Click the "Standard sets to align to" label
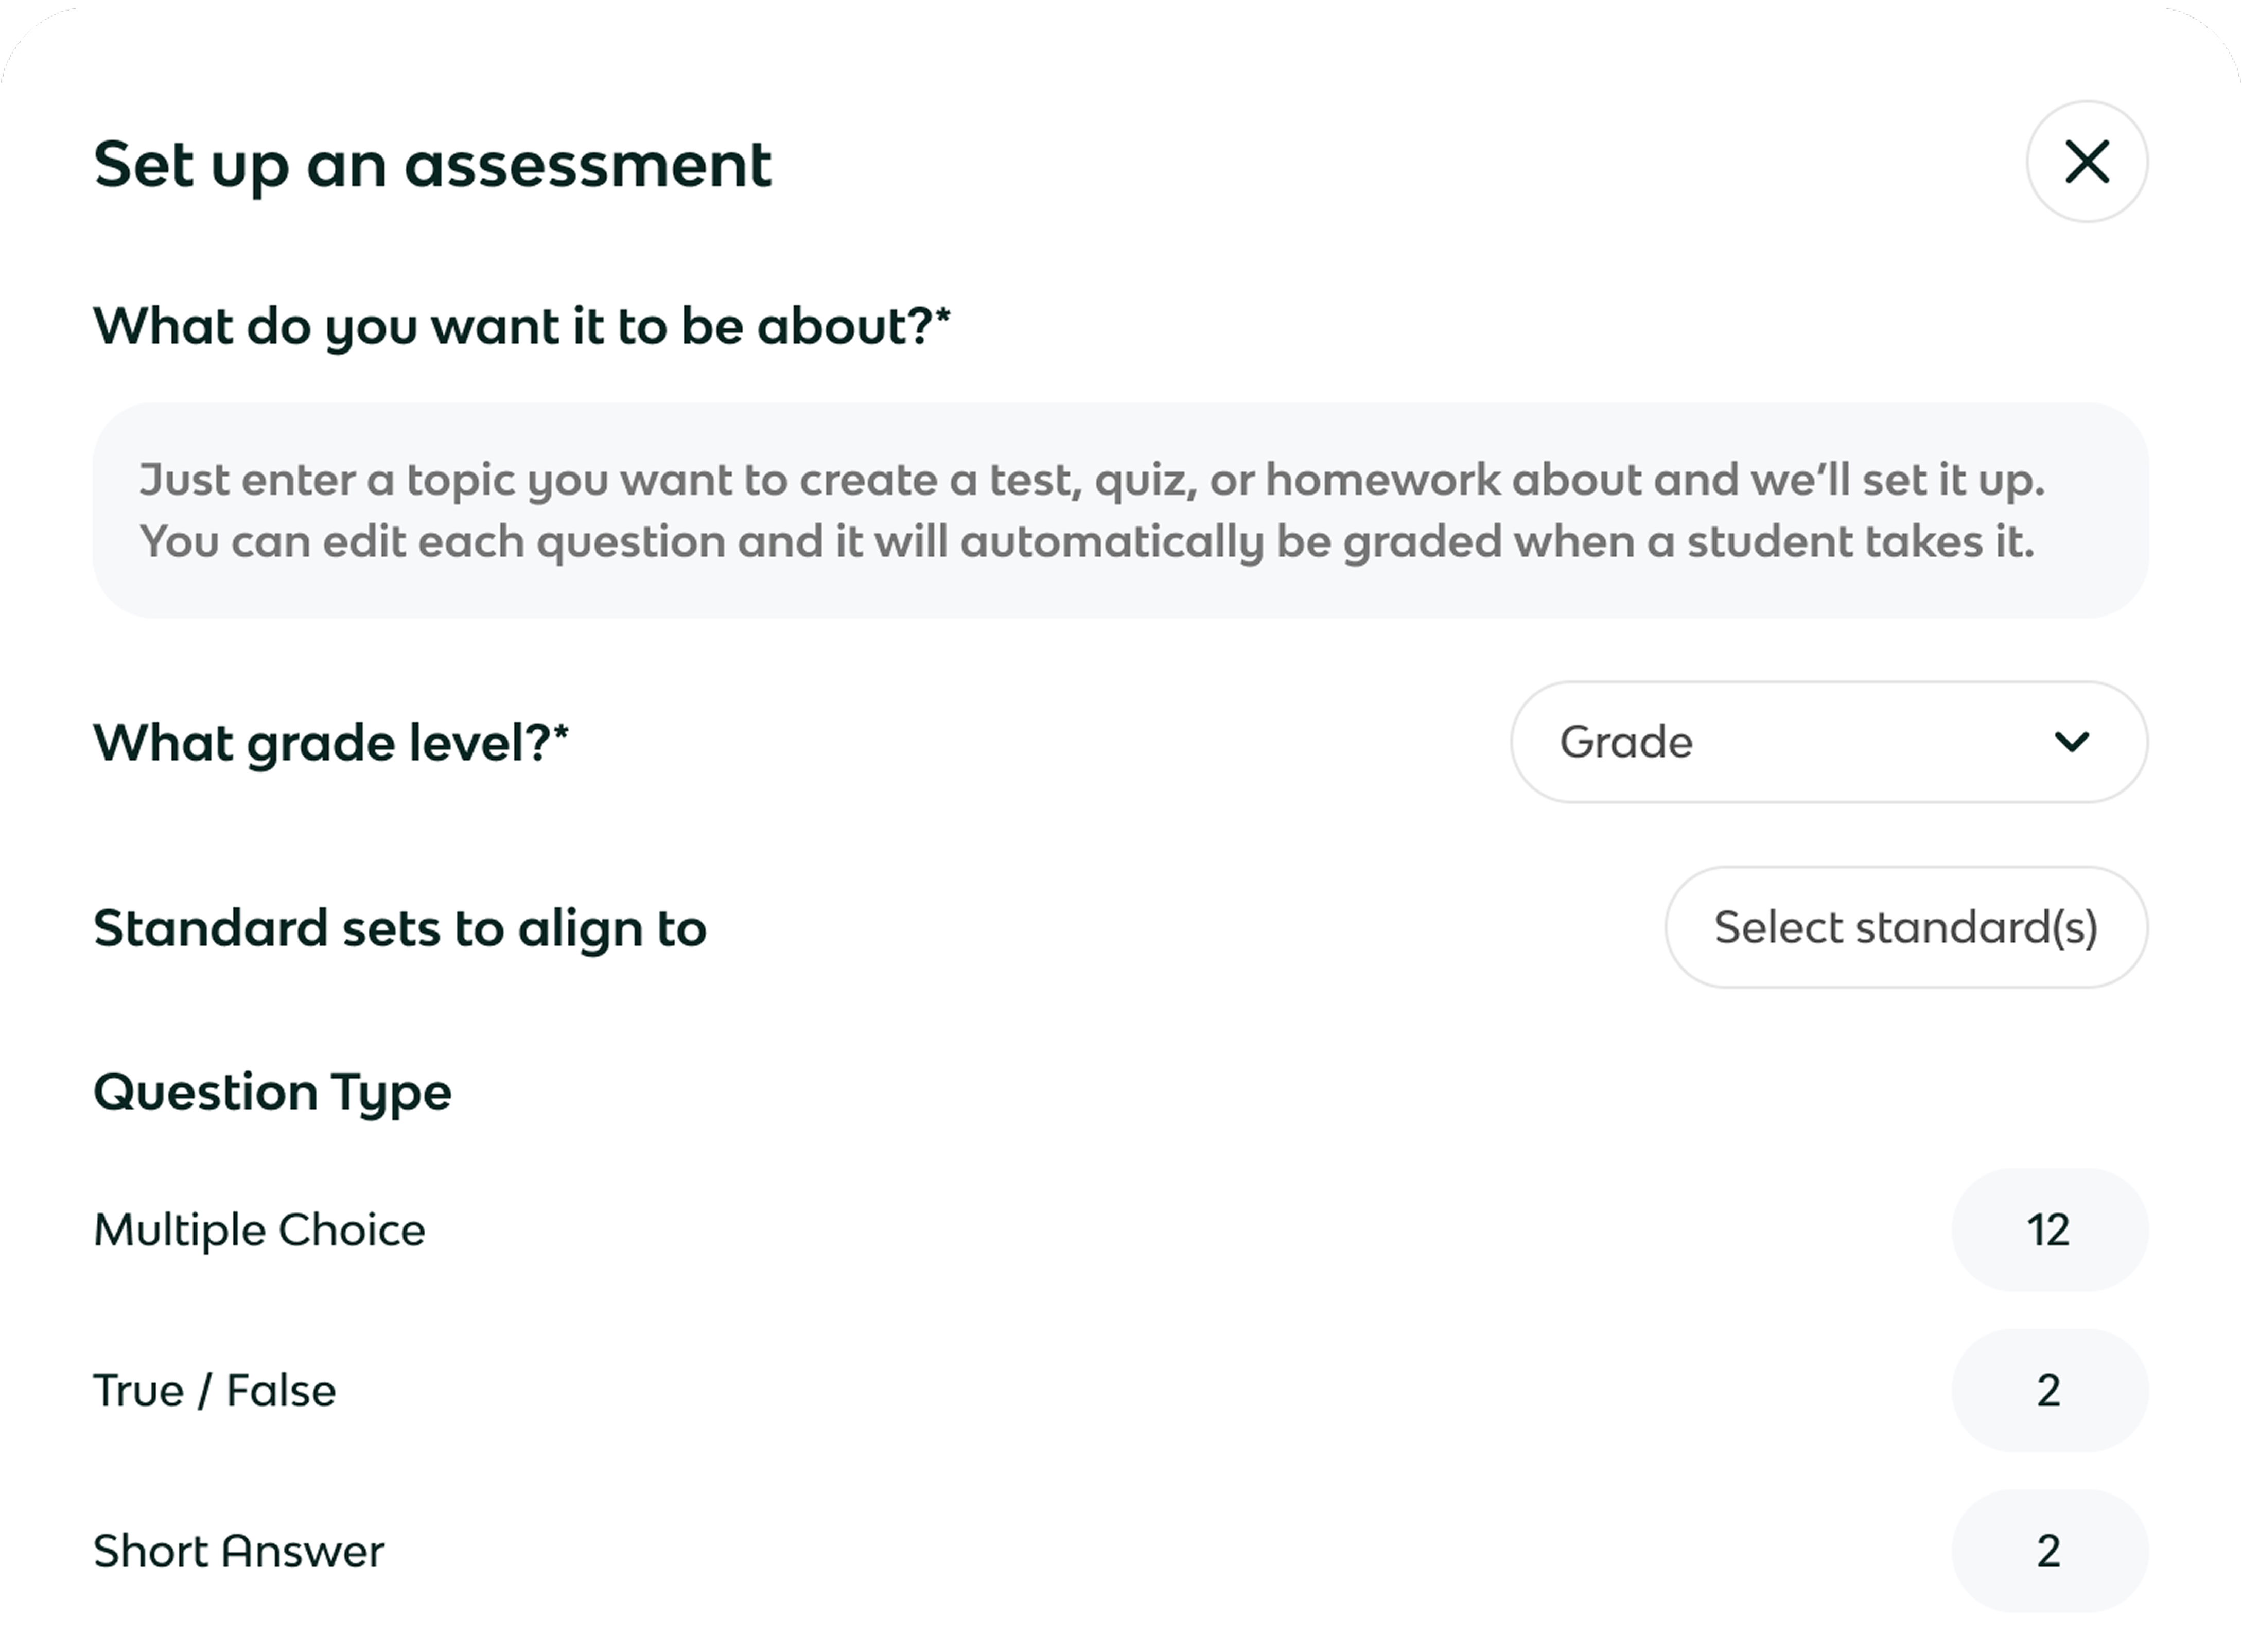The width and height of the screenshot is (2242, 1652). (x=400, y=928)
